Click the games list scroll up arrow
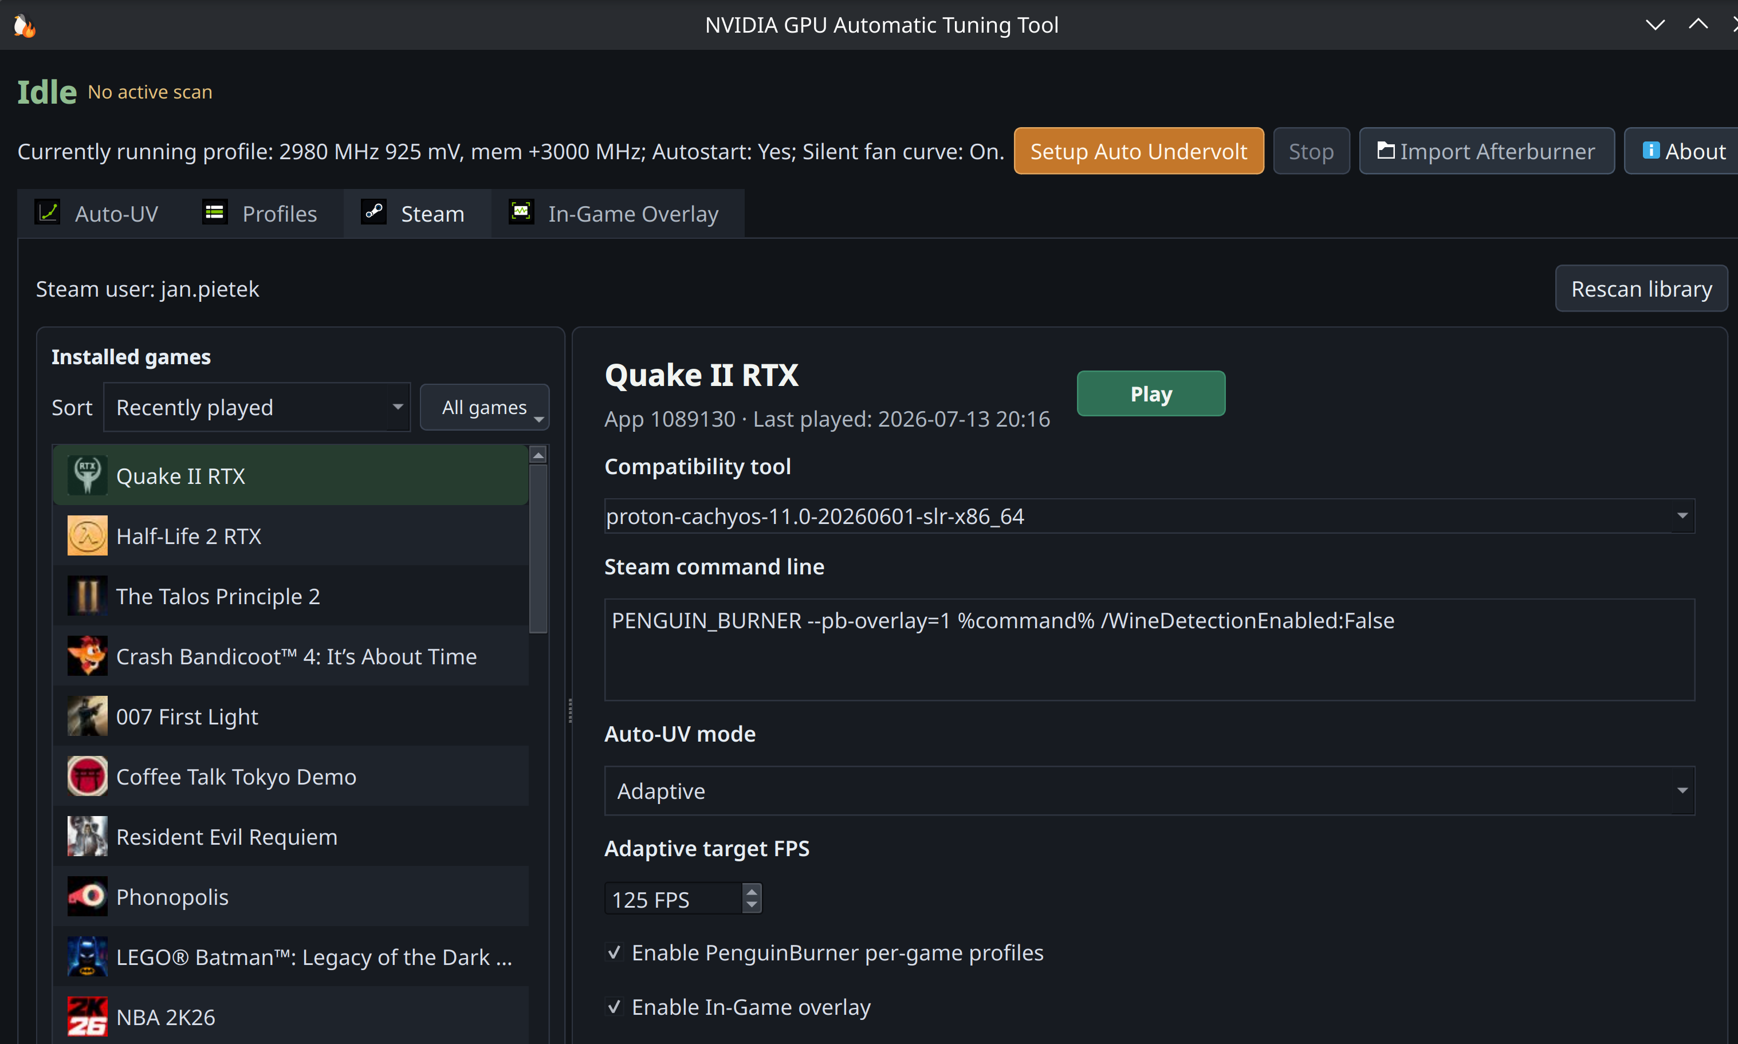Image resolution: width=1738 pixels, height=1044 pixels. 538,455
